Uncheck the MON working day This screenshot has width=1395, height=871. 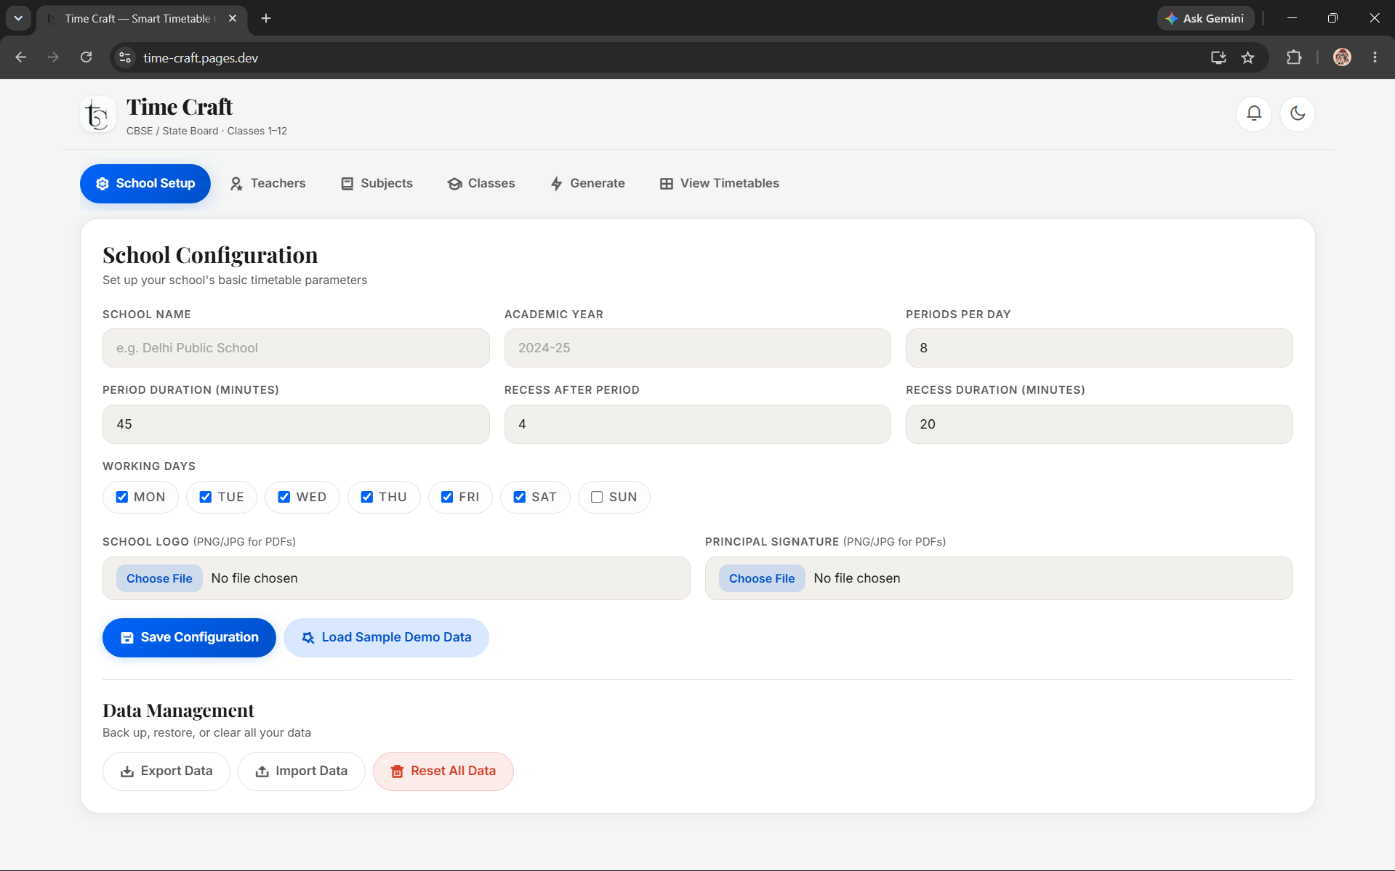pyautogui.click(x=122, y=497)
